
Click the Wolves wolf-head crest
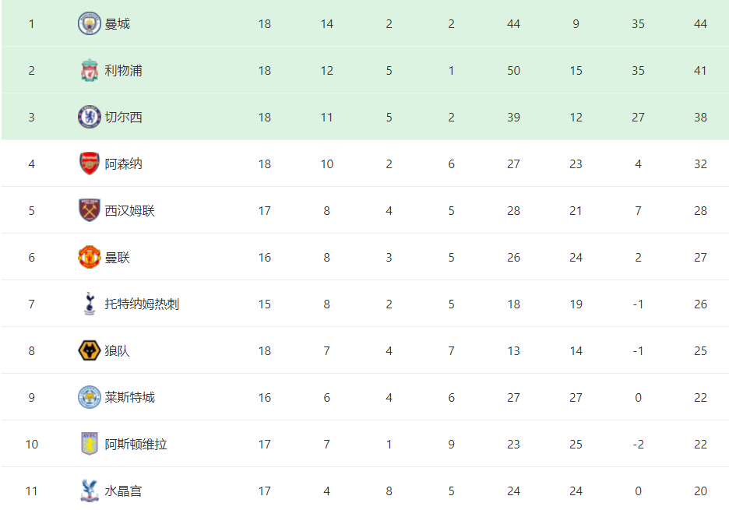(90, 350)
